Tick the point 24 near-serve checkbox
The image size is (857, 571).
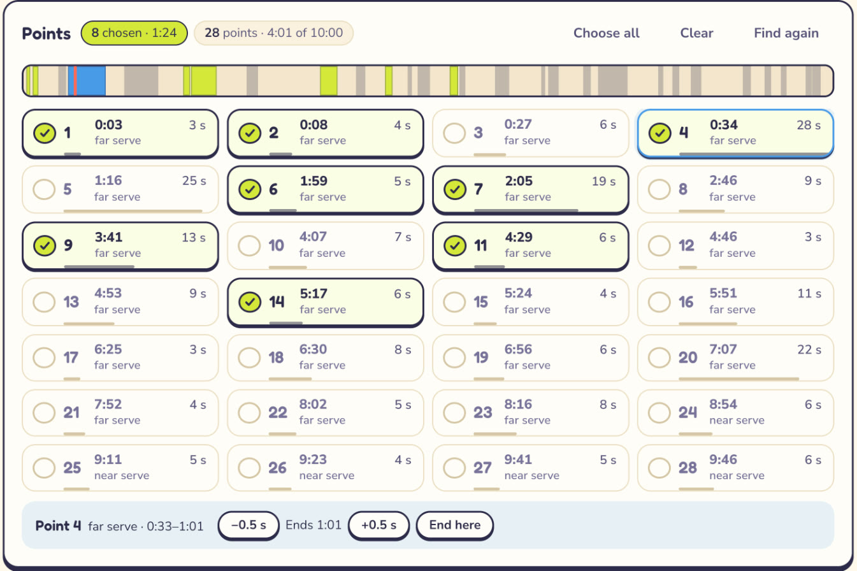point(659,413)
